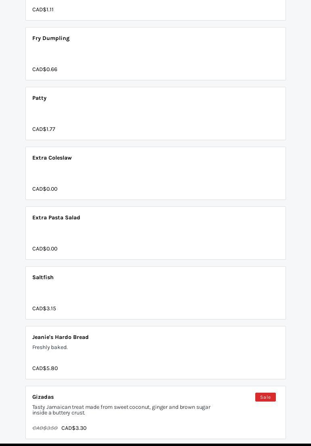Screen dimensions: 311x446
Task: Click the Extra Coleslaw price CAD$0.00
Action: pos(45,189)
